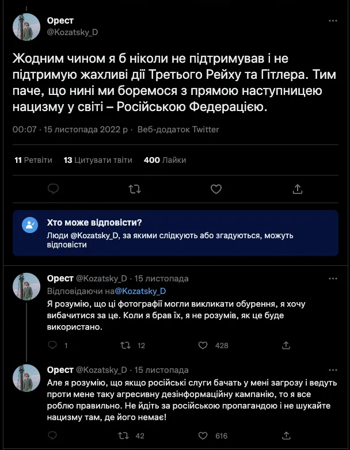This screenshot has height=450, width=350.
Task: Share the main tweet
Action: pos(298,189)
